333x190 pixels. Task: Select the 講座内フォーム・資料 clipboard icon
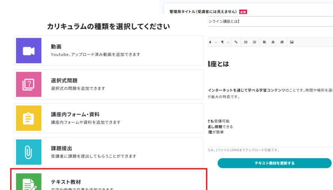point(28,118)
